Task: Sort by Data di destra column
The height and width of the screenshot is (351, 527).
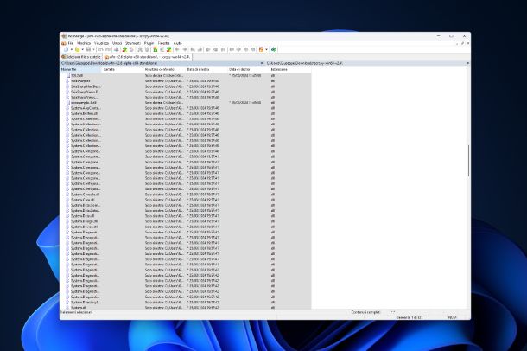Action: 249,69
